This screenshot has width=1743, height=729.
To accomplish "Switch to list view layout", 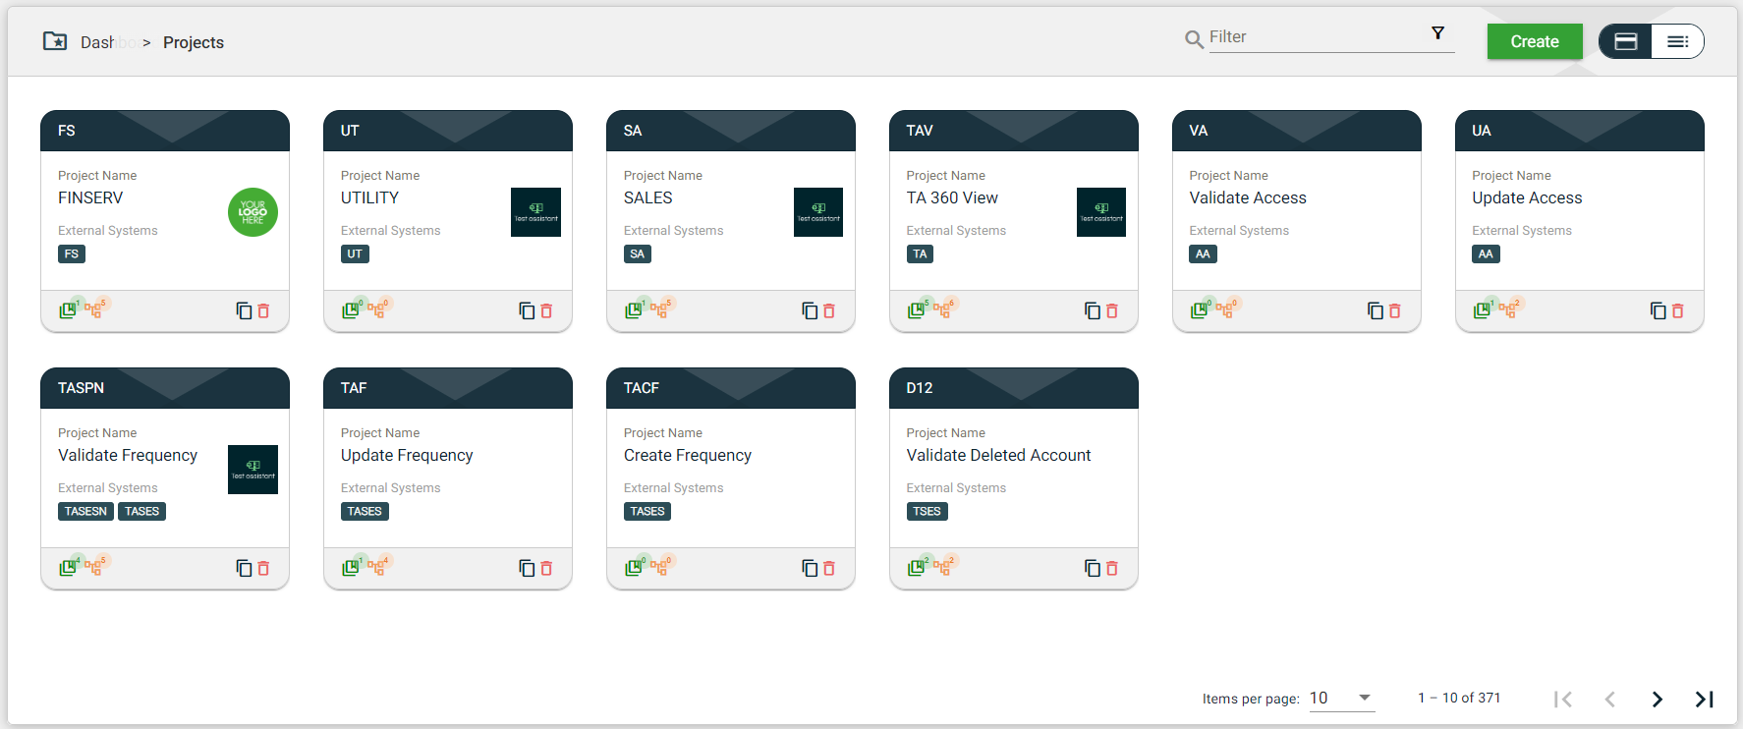I will [1677, 41].
